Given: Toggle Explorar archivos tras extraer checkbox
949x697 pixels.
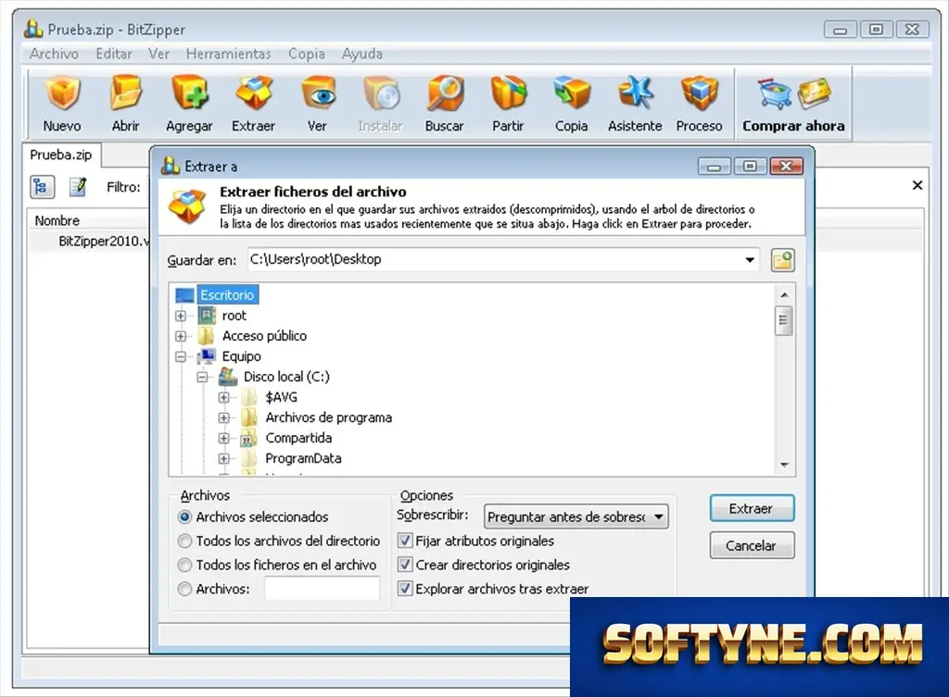Looking at the screenshot, I should [405, 588].
